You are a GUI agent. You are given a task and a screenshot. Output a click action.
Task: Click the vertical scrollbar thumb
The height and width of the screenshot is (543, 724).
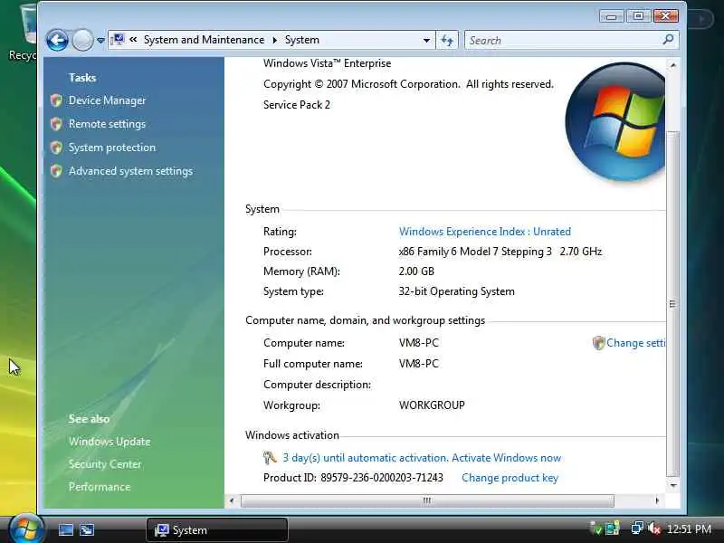click(672, 304)
